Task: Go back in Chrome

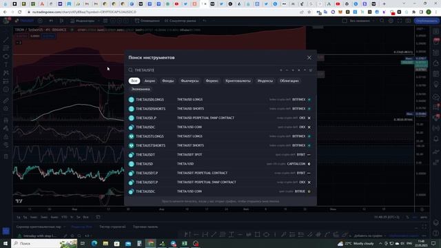Action: tap(5, 12)
